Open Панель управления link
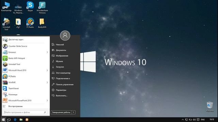 pos(63,84)
